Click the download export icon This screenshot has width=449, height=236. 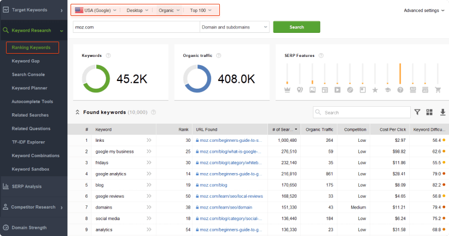[x=442, y=112]
